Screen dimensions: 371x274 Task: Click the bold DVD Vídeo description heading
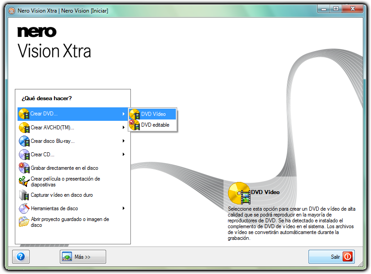click(x=265, y=192)
